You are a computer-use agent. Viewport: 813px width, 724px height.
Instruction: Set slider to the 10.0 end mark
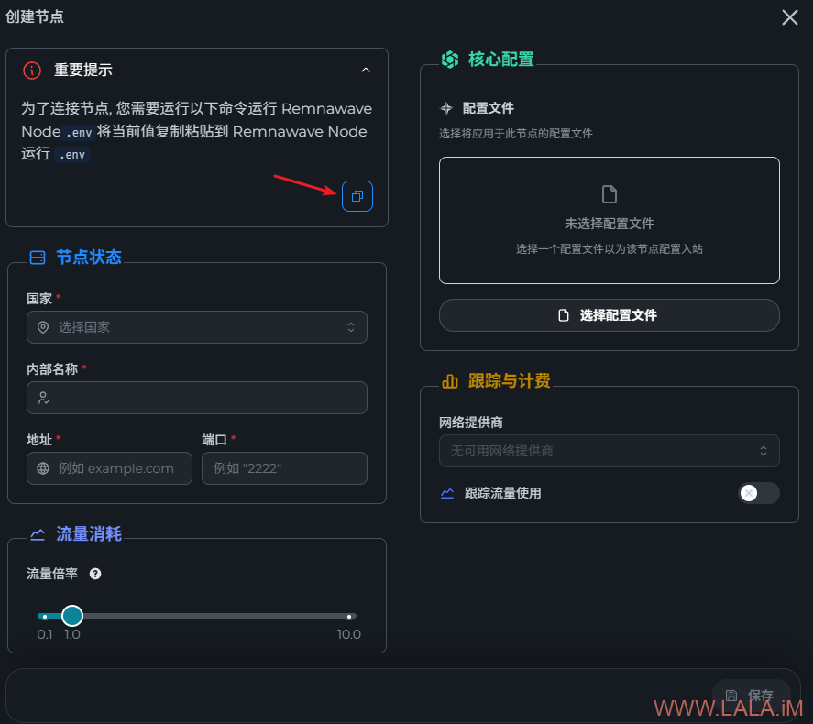pos(349,616)
